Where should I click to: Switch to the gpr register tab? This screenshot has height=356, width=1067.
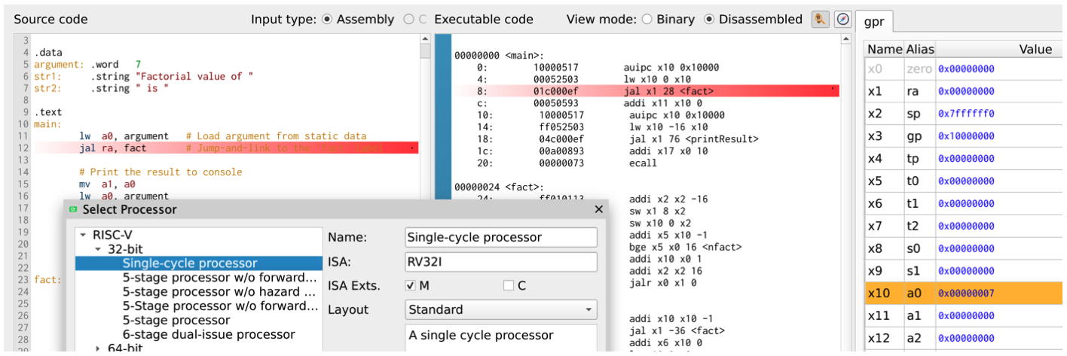(x=874, y=21)
